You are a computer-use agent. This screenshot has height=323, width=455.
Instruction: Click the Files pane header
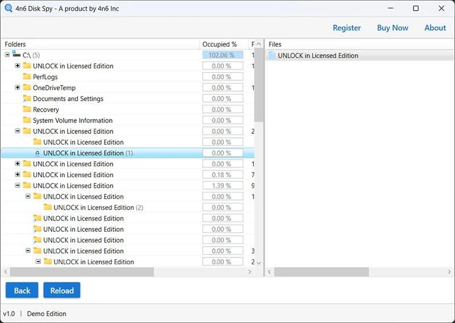tap(360, 44)
